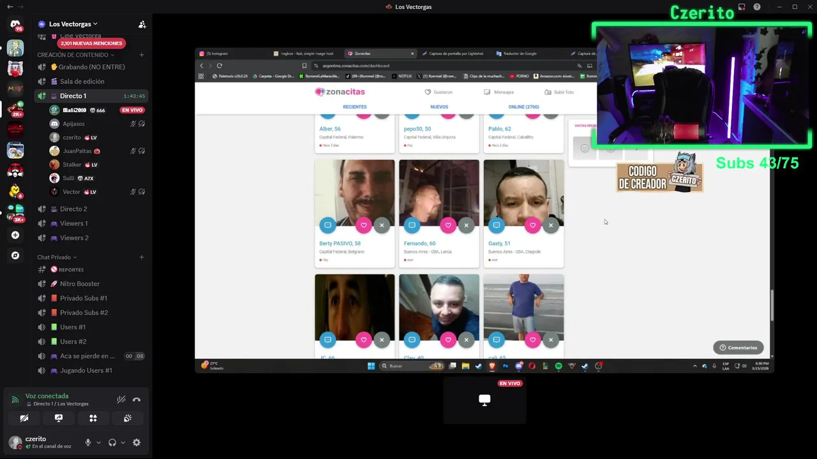Open the yellow chick server icon
The image size is (817, 459).
(15, 191)
